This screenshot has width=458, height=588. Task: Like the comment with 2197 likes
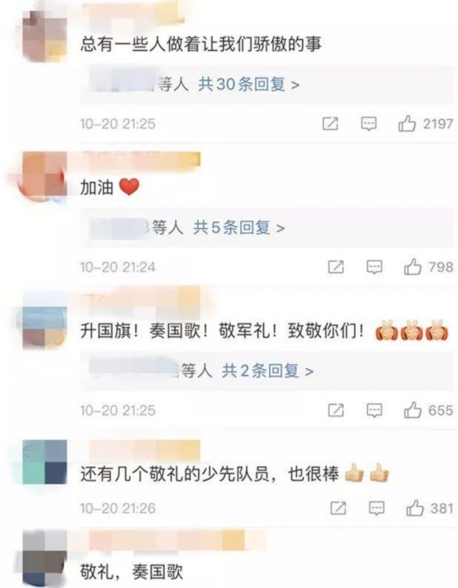pyautogui.click(x=406, y=123)
